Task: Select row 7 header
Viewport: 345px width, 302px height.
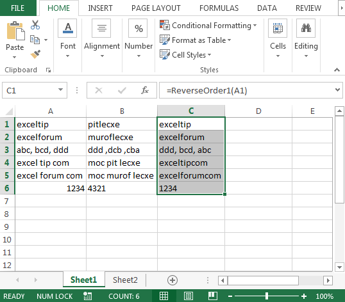Action: 7,201
